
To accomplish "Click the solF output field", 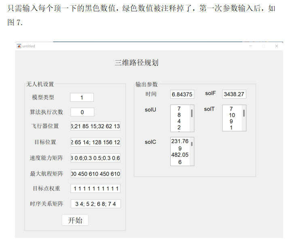I will coord(234,94).
